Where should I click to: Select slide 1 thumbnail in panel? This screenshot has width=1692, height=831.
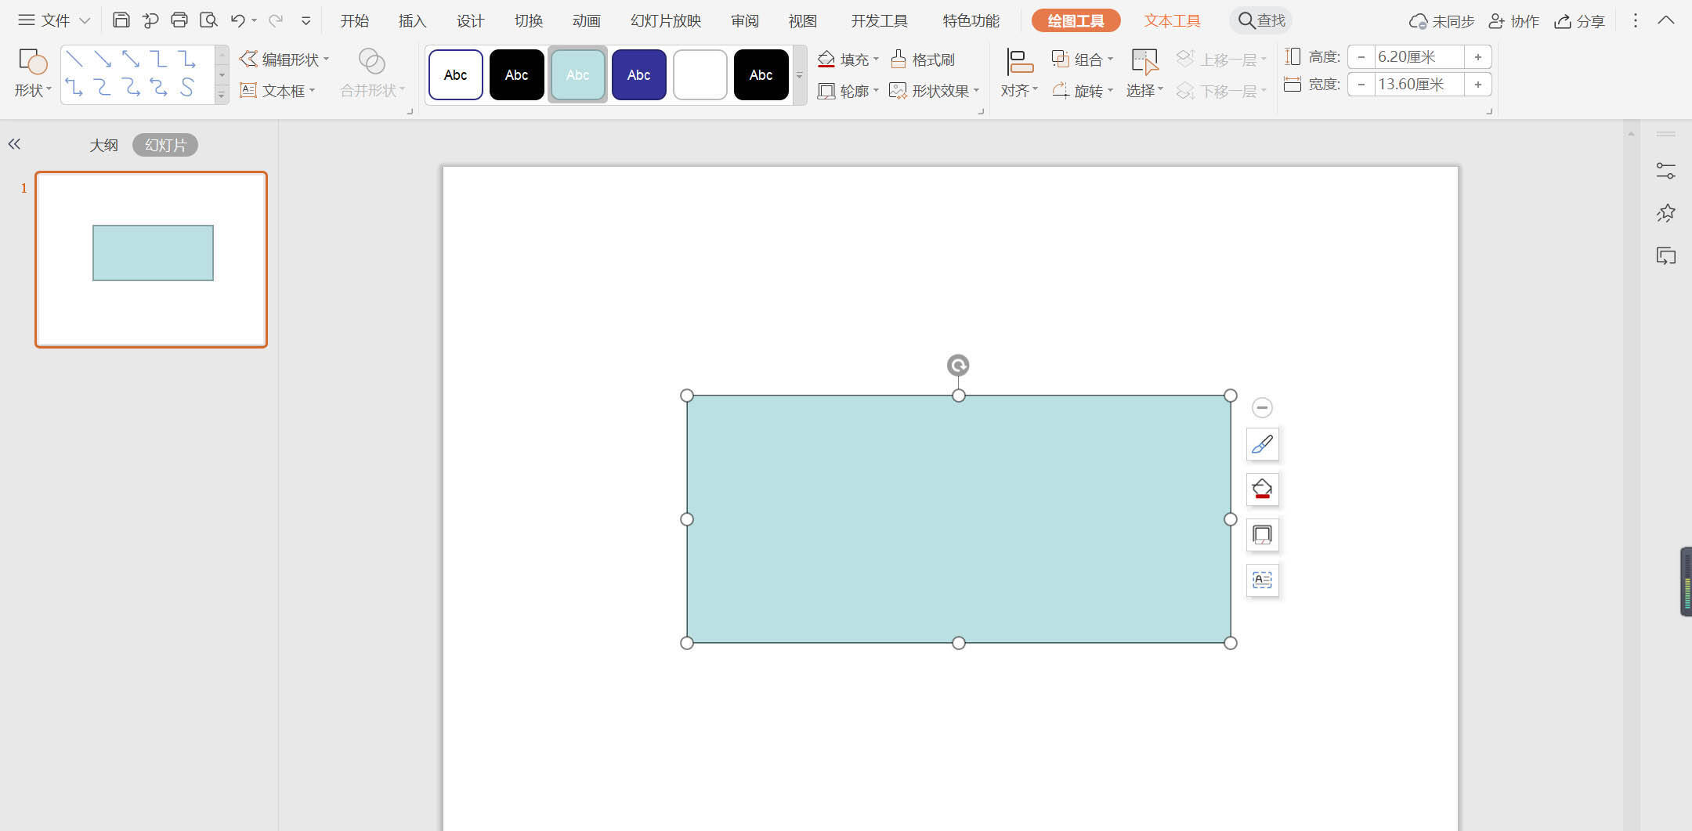151,259
